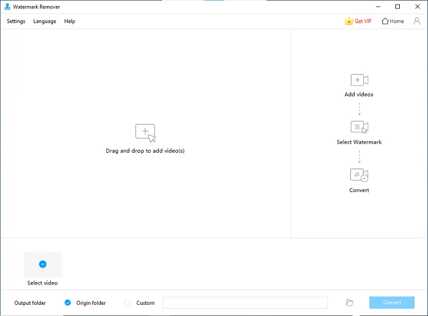Click the drag-and-drop add video icon
Screen dimensions: 428x316
145,133
